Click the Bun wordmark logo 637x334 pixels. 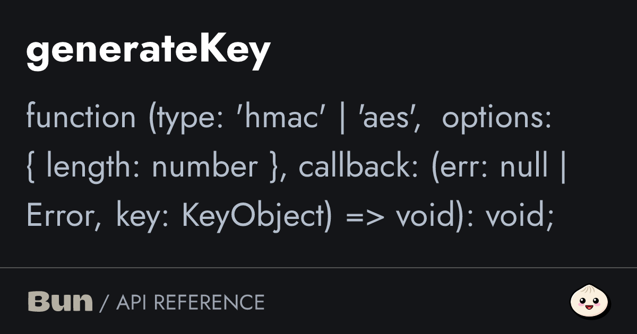point(59,302)
